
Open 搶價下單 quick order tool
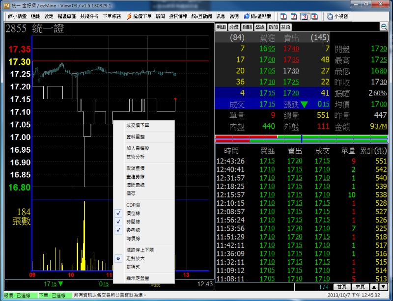(x=139, y=16)
